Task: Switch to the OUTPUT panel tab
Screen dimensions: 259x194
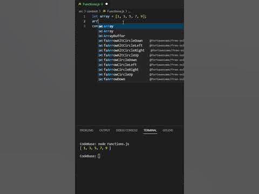Action: point(105,130)
